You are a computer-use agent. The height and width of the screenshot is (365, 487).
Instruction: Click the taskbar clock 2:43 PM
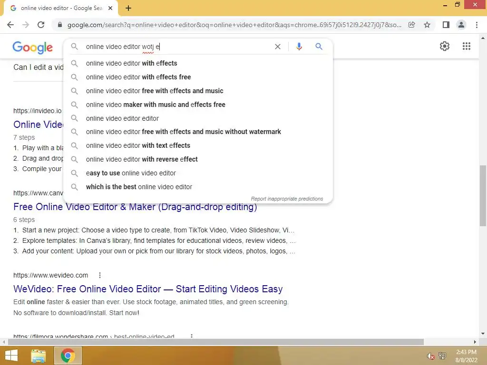466,352
